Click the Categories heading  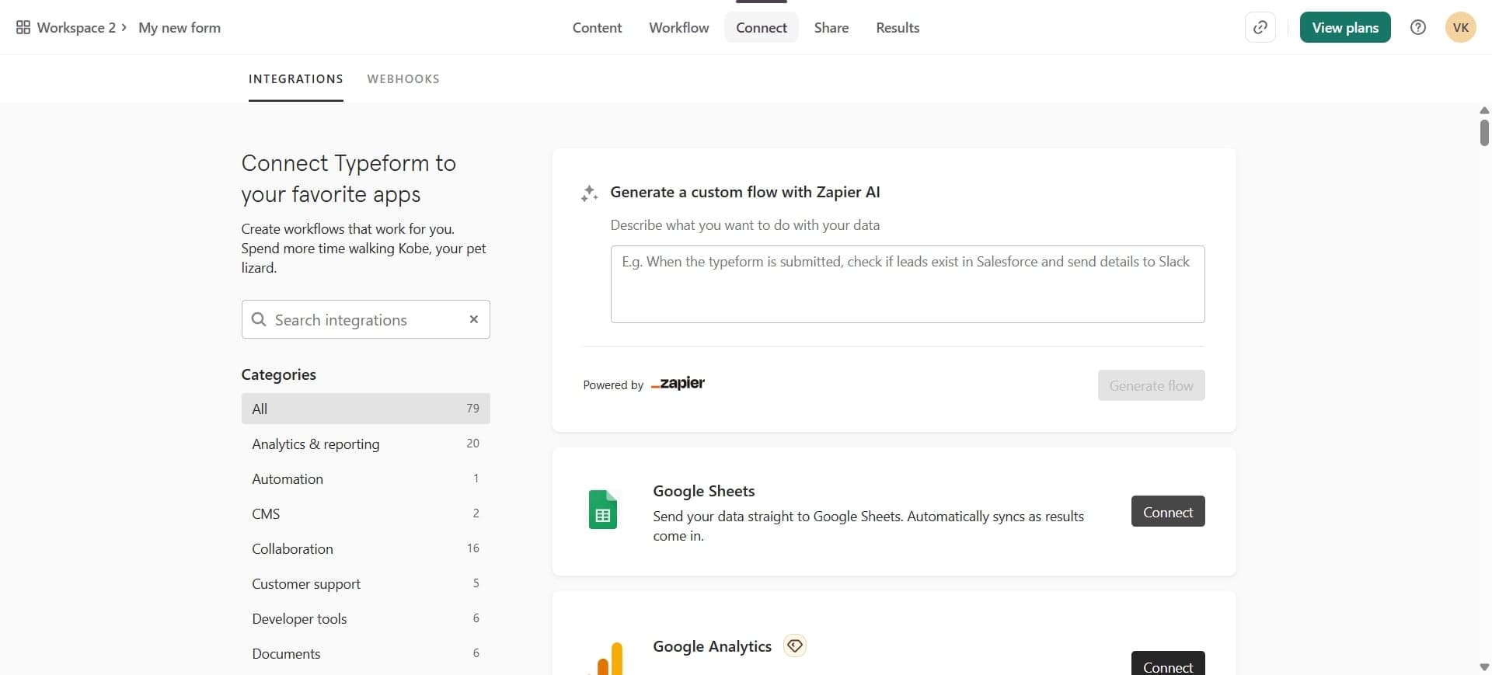tap(278, 374)
